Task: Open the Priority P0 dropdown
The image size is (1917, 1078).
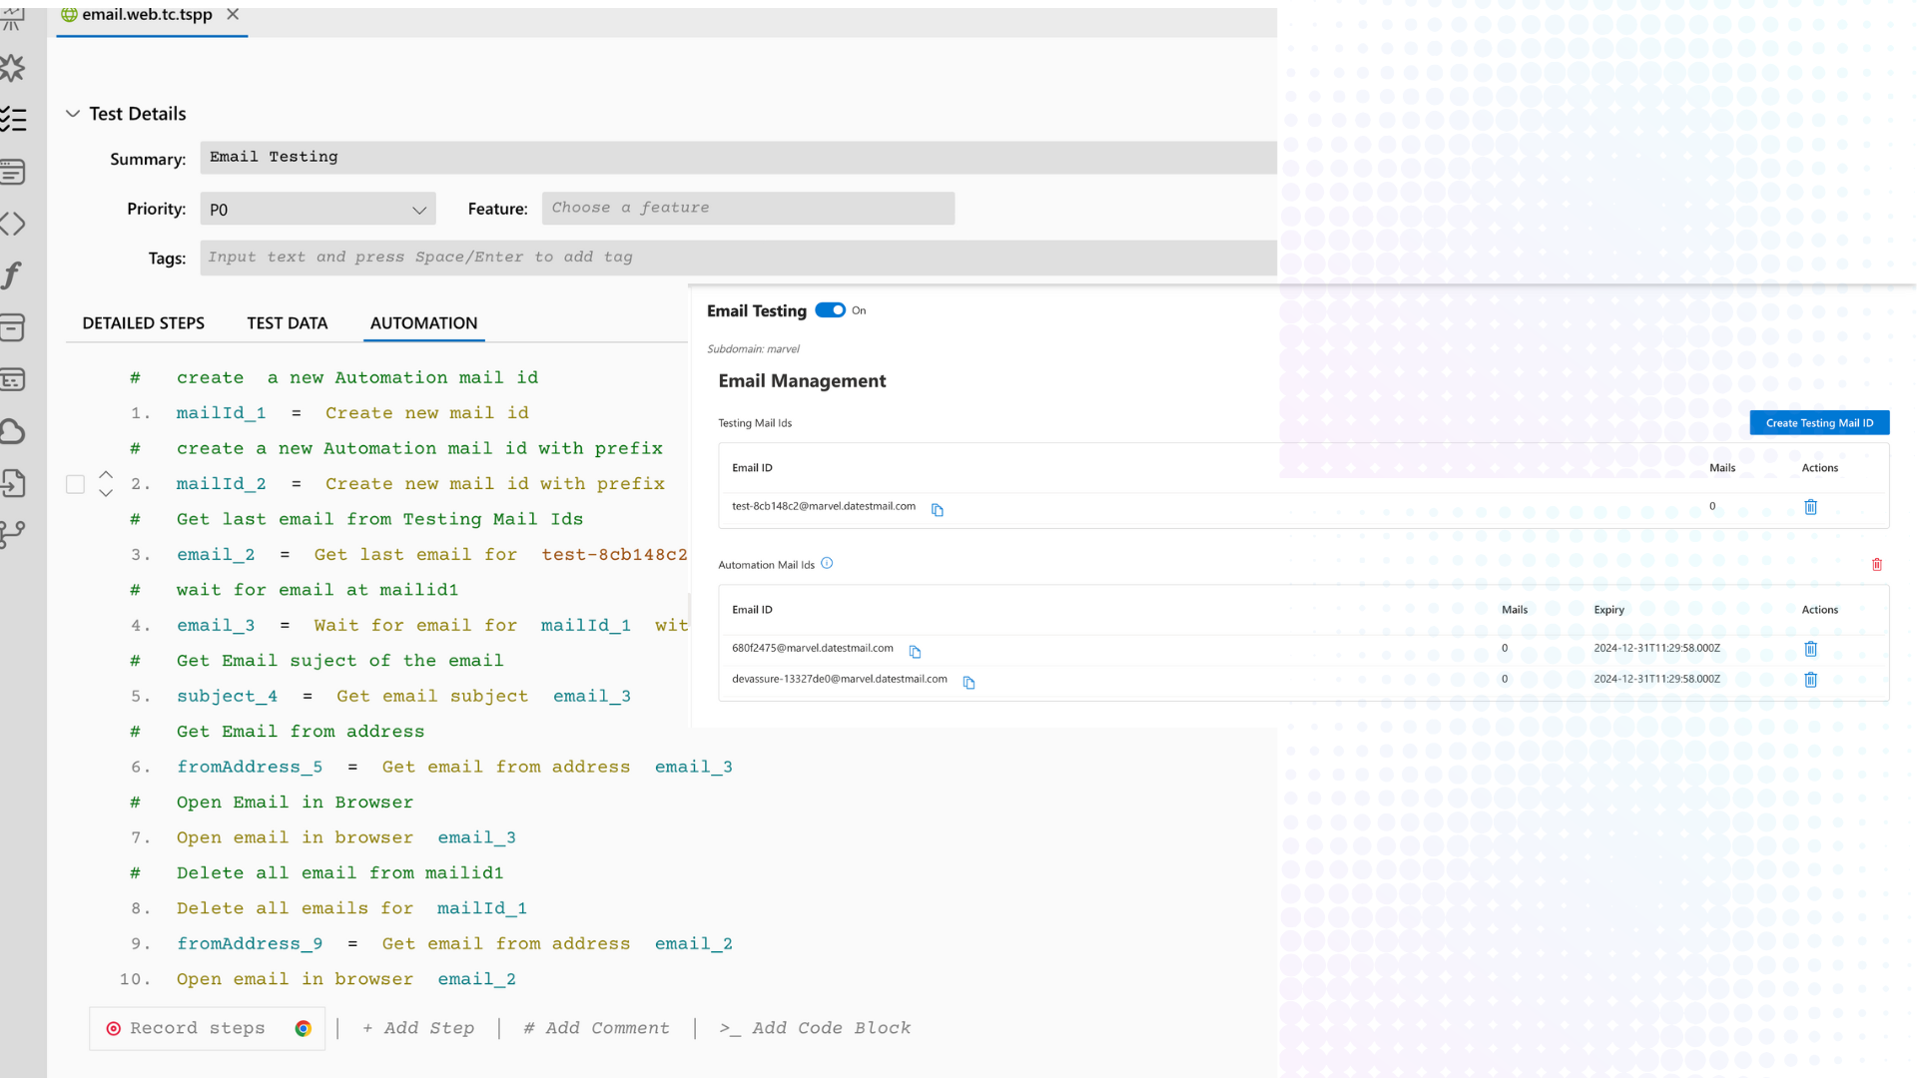Action: point(319,209)
